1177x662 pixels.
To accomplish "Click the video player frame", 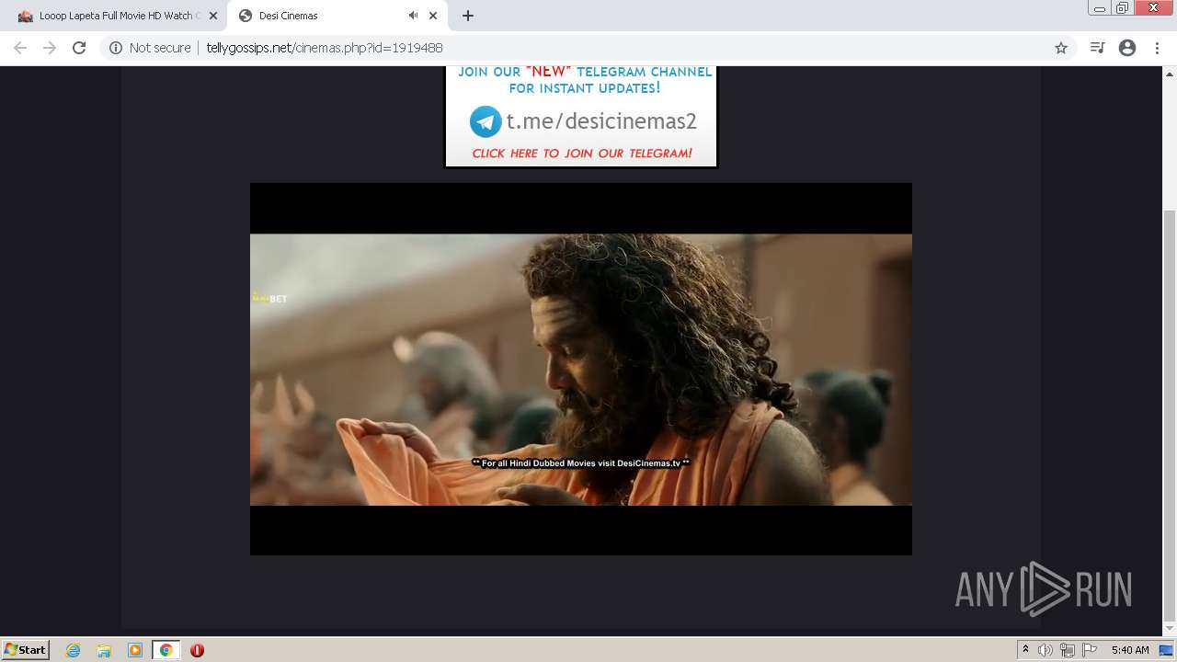I will click(581, 369).
